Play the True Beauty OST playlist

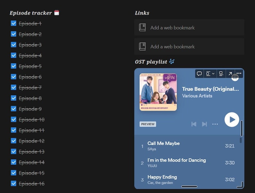(232, 120)
